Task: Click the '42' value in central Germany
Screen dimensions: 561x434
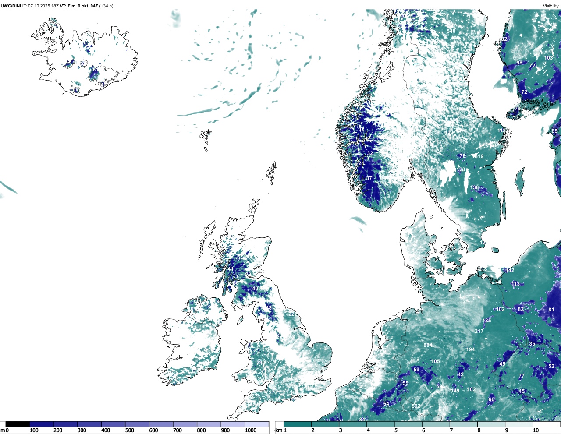Action: [460, 375]
